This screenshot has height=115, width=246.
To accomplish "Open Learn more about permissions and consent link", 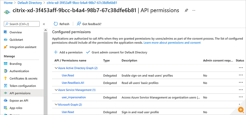I will click(x=172, y=43).
